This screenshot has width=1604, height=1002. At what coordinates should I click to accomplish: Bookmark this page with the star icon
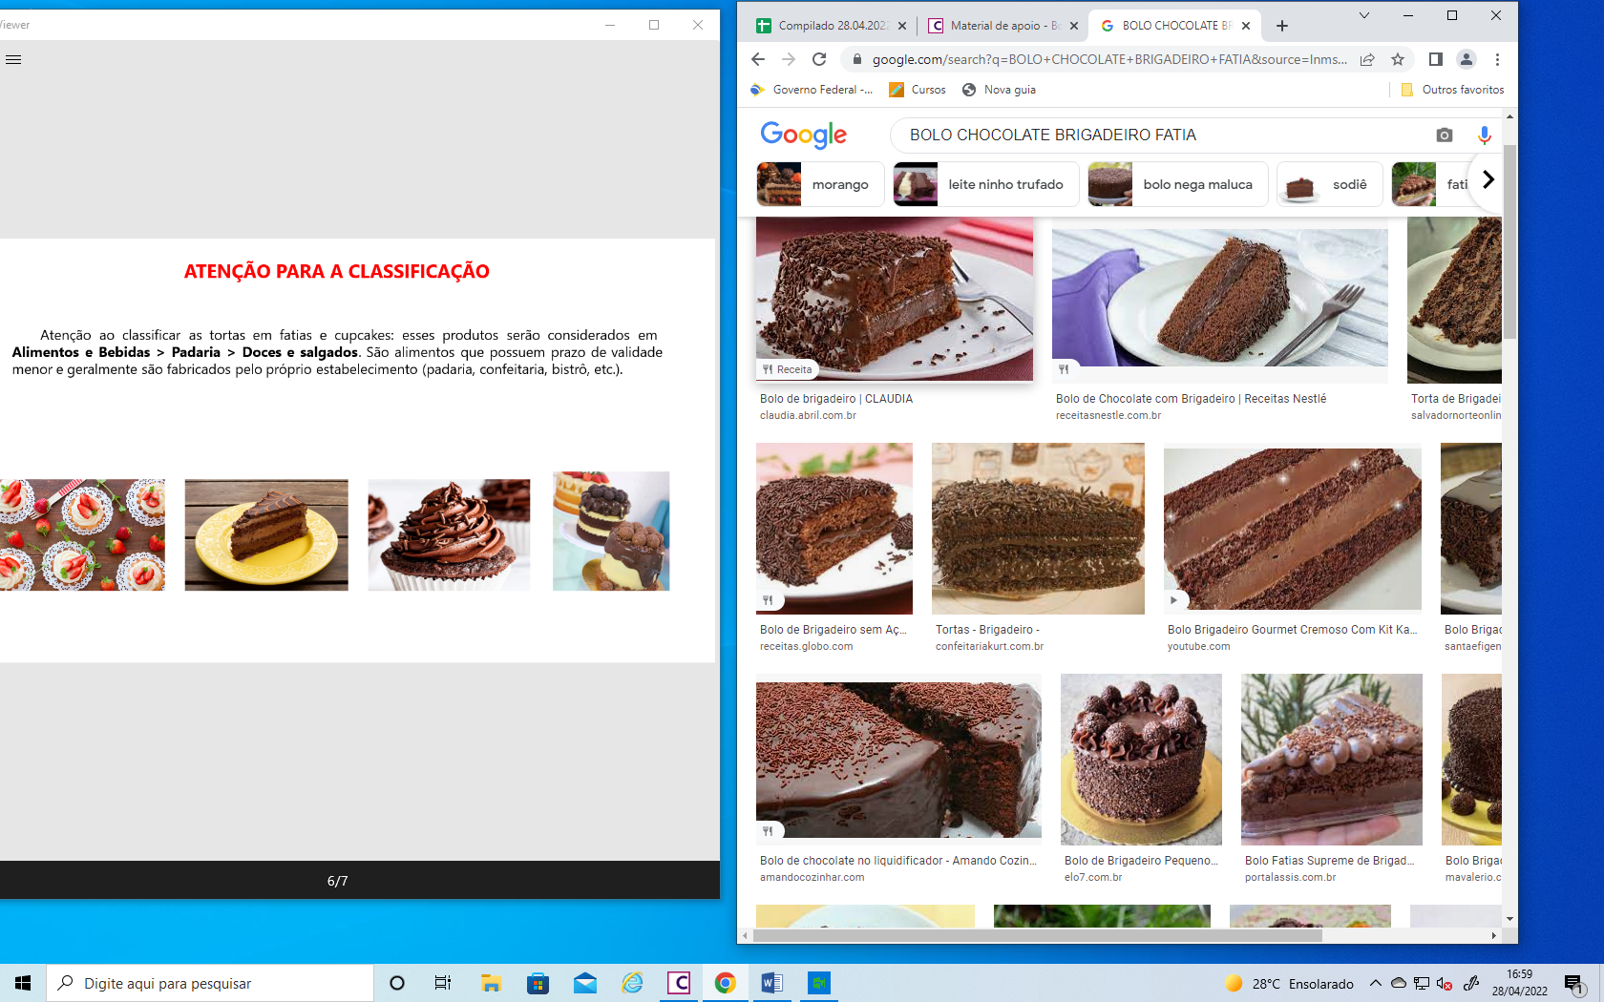coord(1398,59)
